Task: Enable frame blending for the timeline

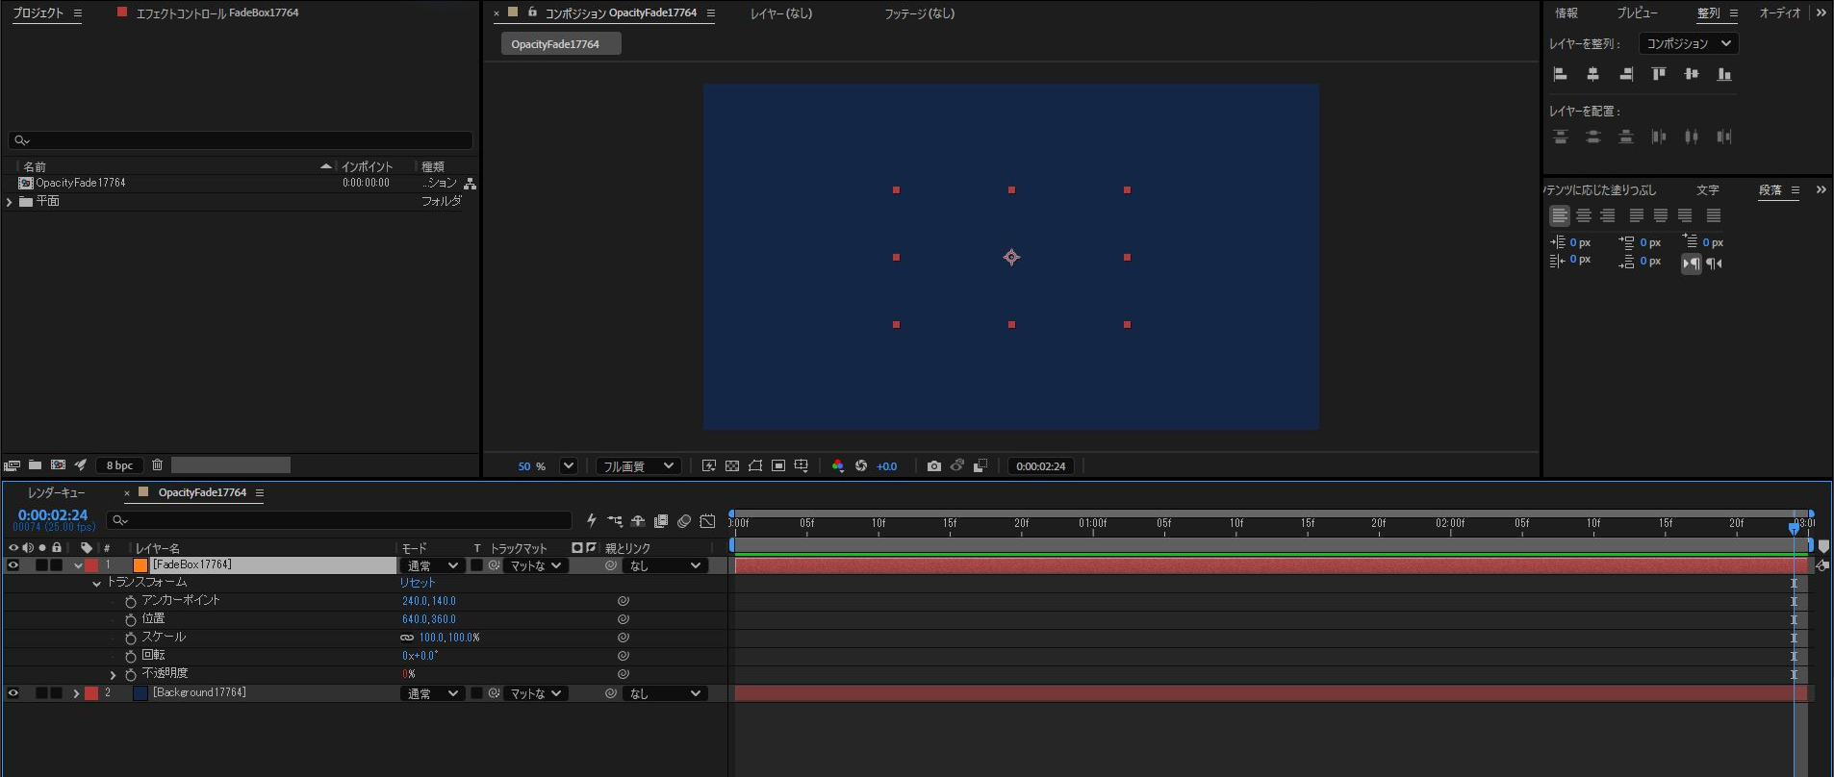Action: 661,521
